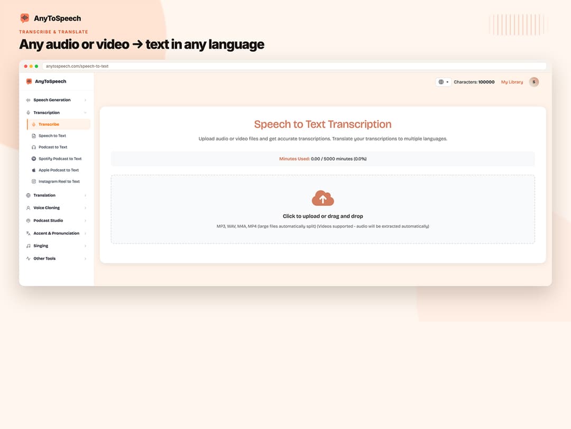Click the browser URL address bar
Image resolution: width=571 pixels, height=429 pixels.
294,66
